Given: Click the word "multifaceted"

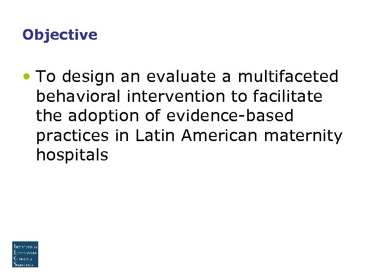Looking at the screenshot, I should click(x=289, y=76).
